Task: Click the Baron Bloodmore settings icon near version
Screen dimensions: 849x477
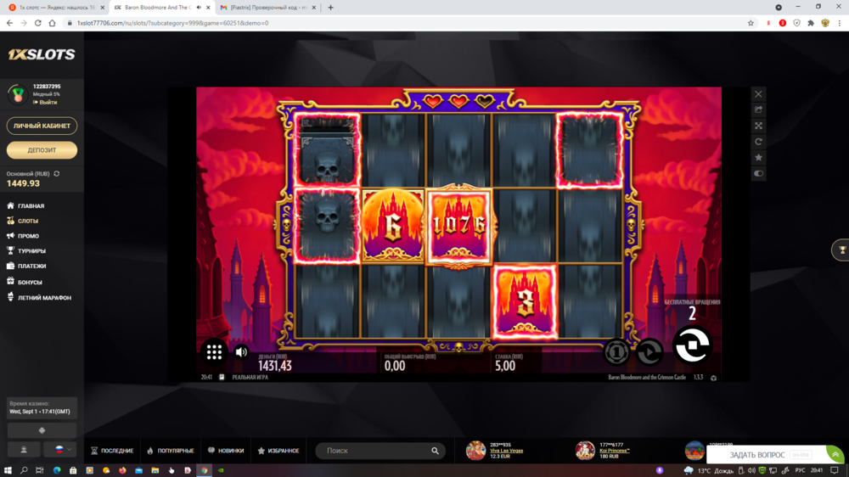Action: pyautogui.click(x=714, y=378)
